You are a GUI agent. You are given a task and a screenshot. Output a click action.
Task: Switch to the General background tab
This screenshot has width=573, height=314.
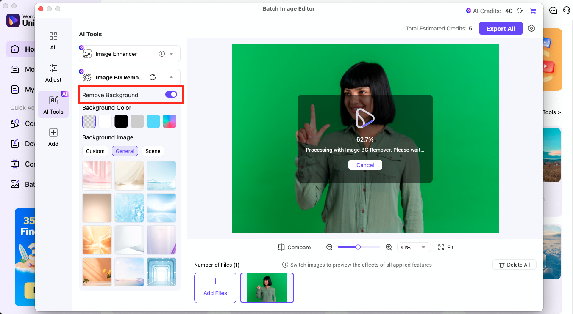pyautogui.click(x=125, y=151)
